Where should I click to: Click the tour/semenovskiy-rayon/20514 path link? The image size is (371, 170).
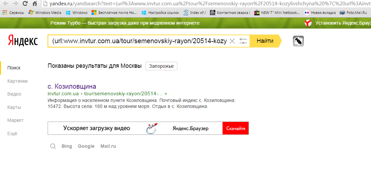(123, 94)
